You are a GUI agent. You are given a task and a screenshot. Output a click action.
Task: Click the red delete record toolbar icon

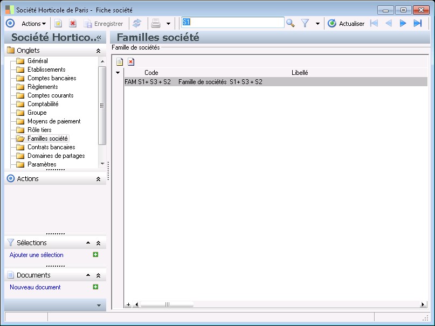click(72, 23)
